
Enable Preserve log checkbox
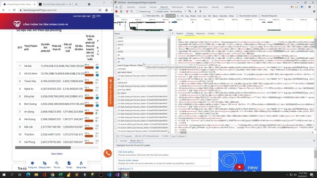click(x=138, y=11)
